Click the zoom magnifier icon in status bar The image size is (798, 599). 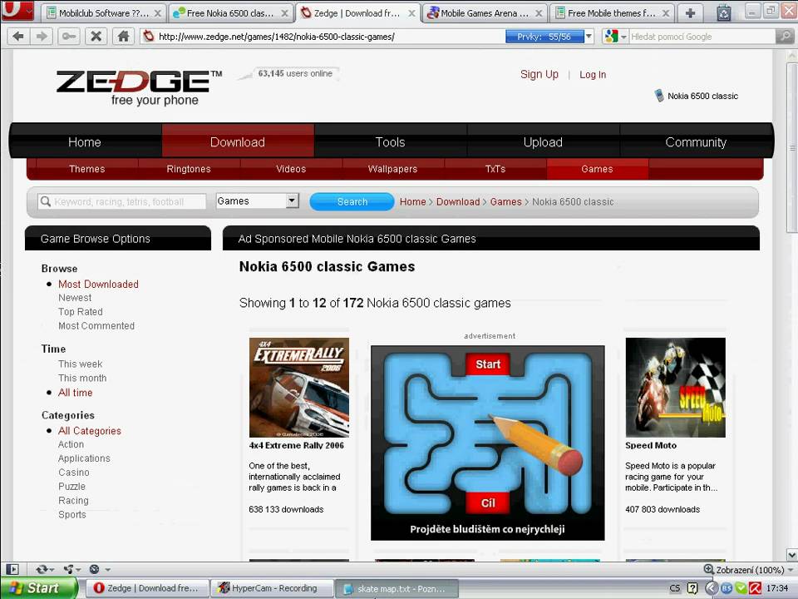708,569
